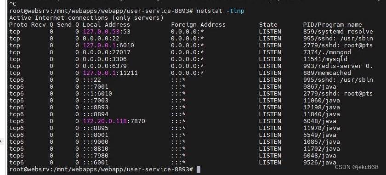Click the :::6001 local address
386x175 pixels.
(96, 163)
